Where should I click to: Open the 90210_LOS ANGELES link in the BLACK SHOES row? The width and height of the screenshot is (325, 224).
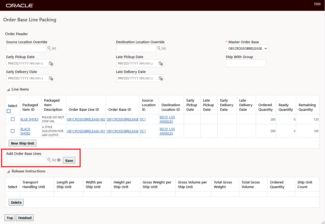click(167, 131)
